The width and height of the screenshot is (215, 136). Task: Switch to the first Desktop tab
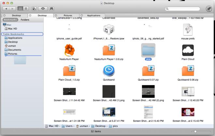(x=16, y=15)
